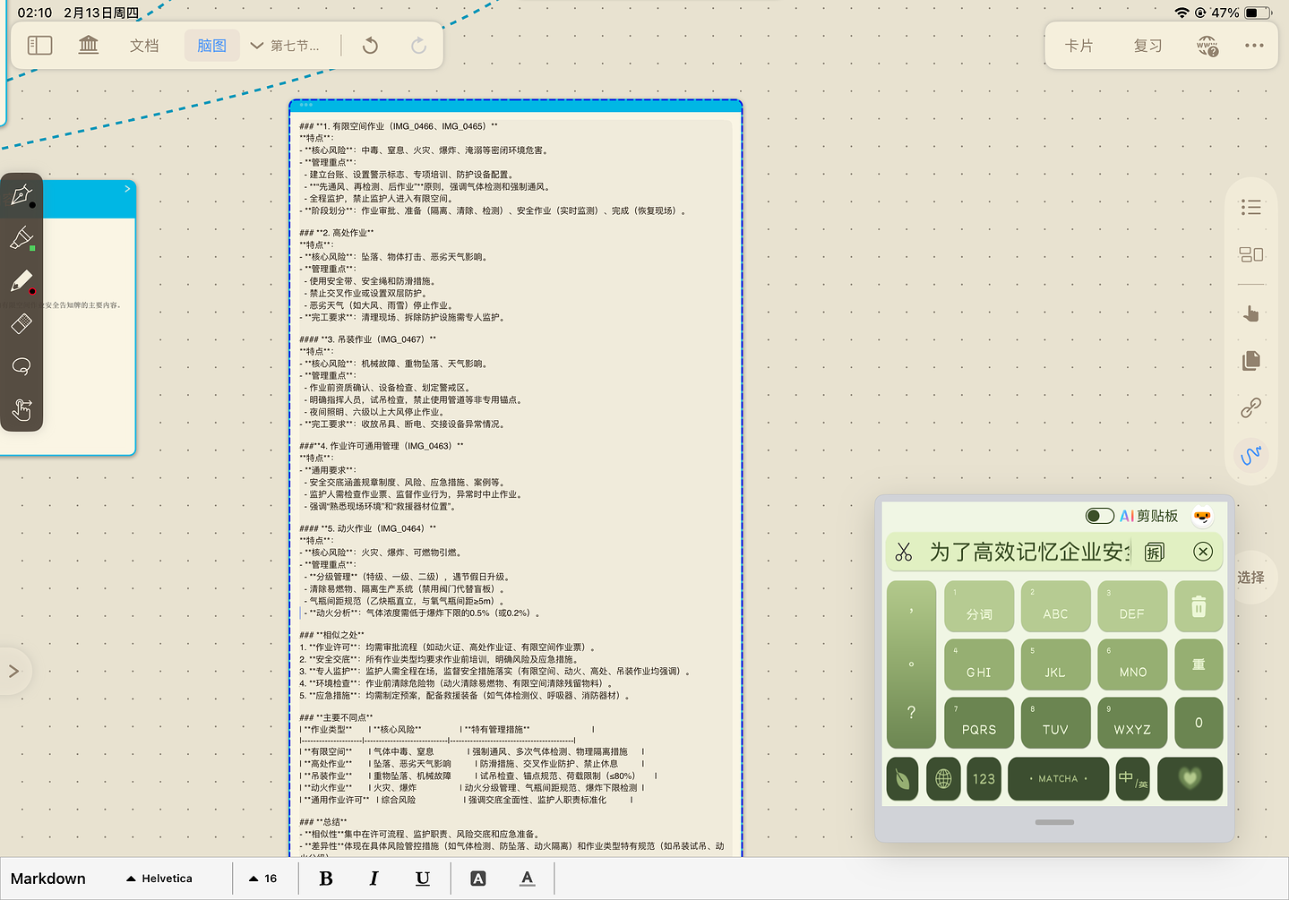Screen dimensions: 1289x900
Task: Click the keyboard delete trash key
Action: click(x=1199, y=606)
